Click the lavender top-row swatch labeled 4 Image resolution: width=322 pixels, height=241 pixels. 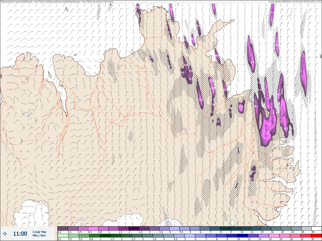(174, 228)
